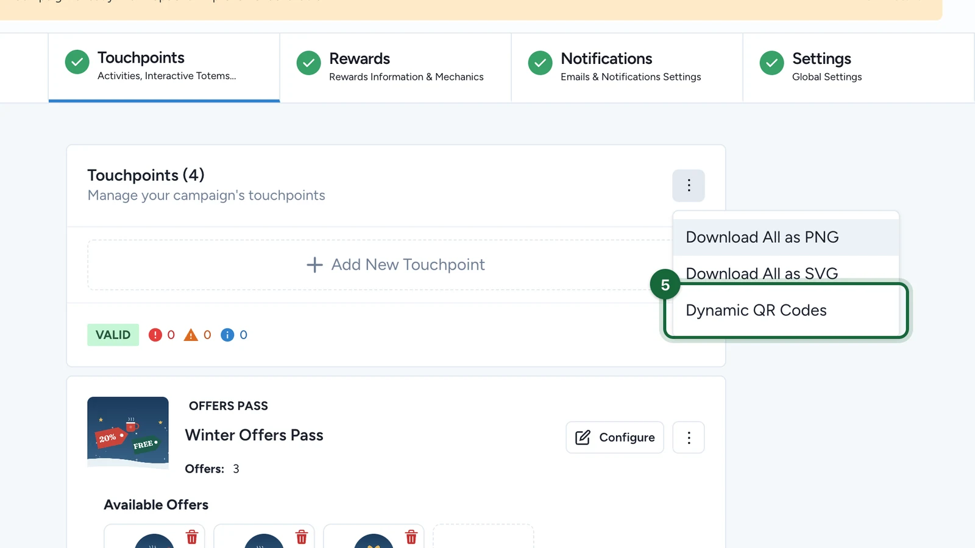This screenshot has width=975, height=548.
Task: Delete the first available offer card
Action: 192,536
